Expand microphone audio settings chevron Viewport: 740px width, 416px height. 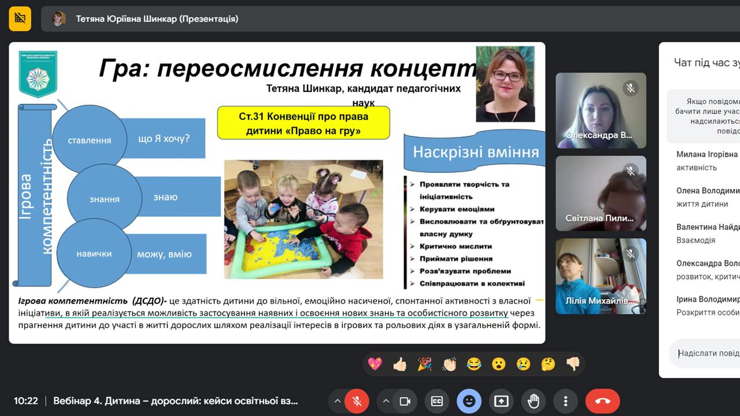pos(338,401)
